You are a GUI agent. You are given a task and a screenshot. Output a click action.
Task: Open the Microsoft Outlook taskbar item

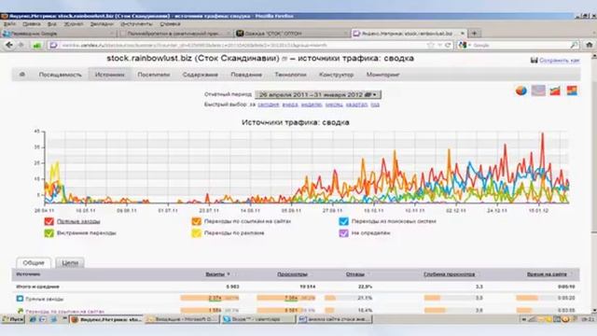click(x=182, y=319)
